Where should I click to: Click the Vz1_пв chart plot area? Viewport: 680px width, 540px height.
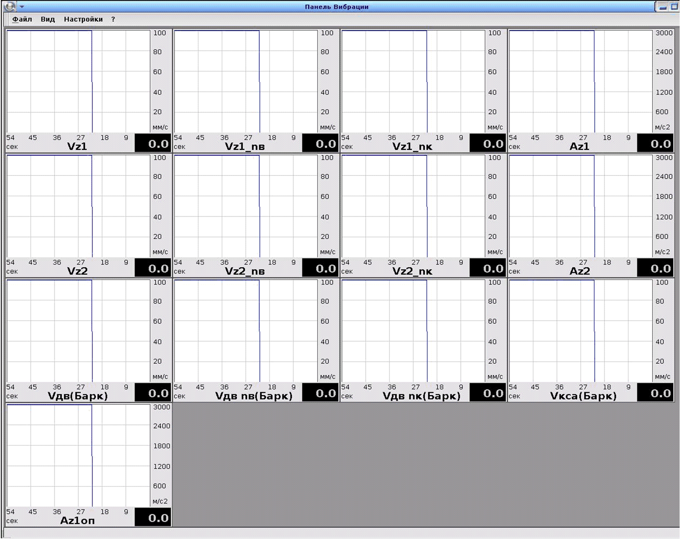(x=246, y=81)
